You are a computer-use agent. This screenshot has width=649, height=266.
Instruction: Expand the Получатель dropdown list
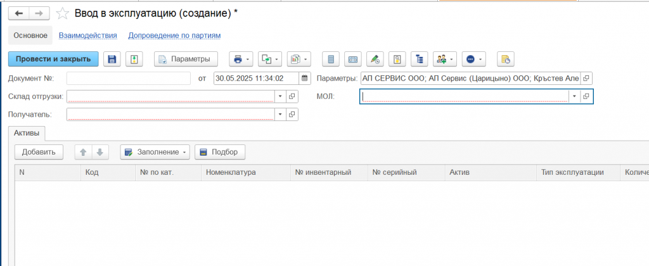280,115
